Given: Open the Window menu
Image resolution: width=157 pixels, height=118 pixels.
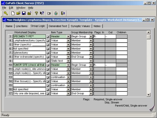Looking at the screenshot, I should click(x=21, y=8).
